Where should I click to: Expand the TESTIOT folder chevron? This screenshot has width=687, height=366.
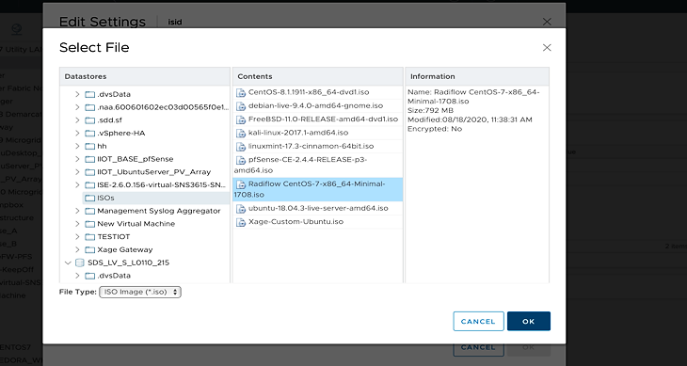(x=77, y=236)
